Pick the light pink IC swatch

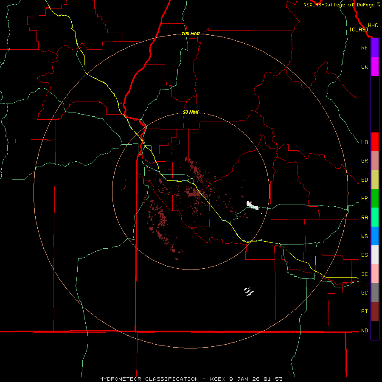point(375,274)
